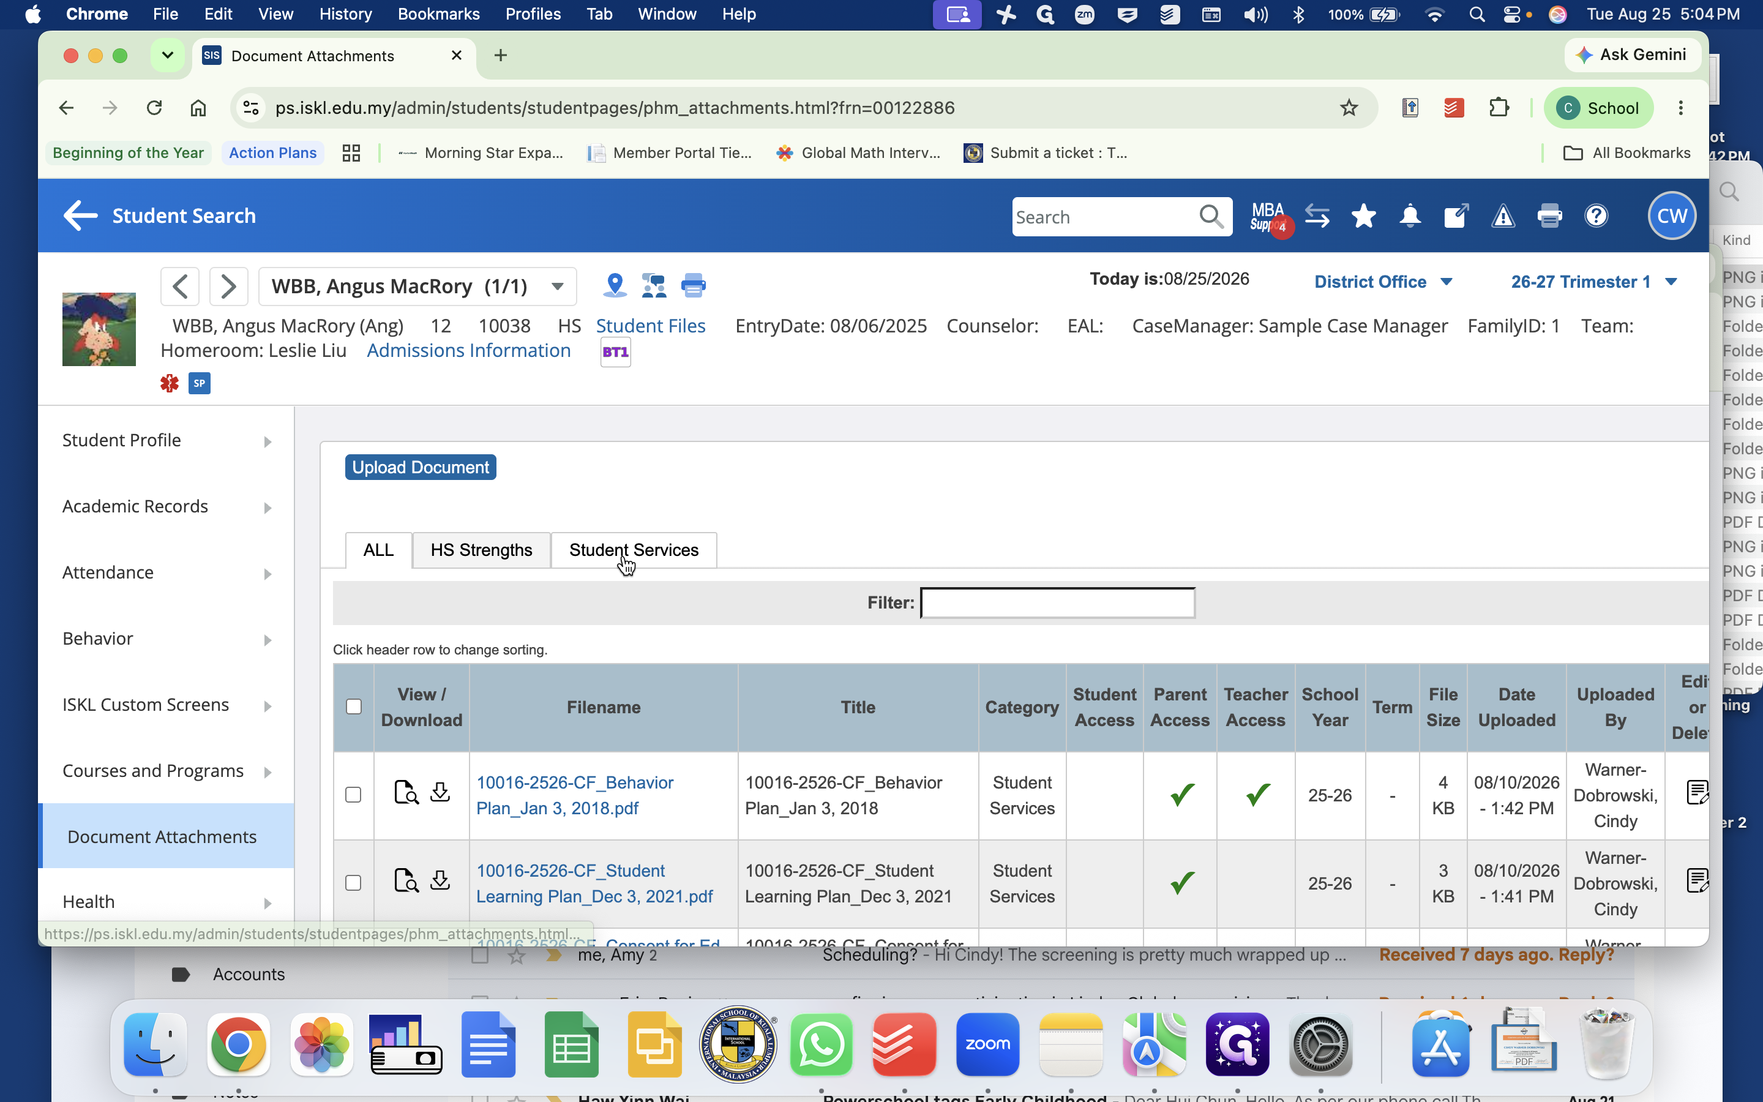This screenshot has height=1102, width=1763.
Task: Open the CW user profile avatar
Action: click(x=1671, y=216)
